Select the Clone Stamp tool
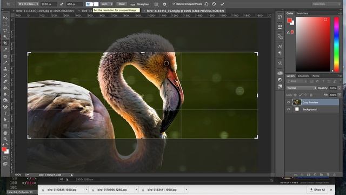The height and width of the screenshot is (195, 346). [5, 69]
